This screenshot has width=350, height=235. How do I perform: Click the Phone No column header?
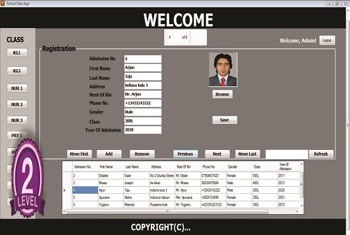point(213,167)
